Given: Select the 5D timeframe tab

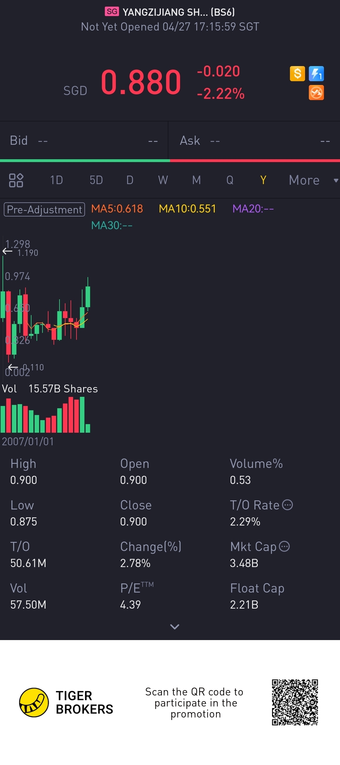Looking at the screenshot, I should tap(96, 180).
